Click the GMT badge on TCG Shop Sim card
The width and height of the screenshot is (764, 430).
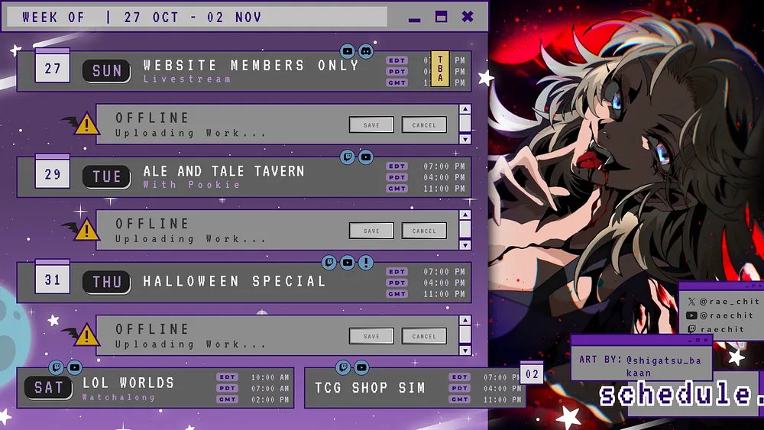pos(459,399)
